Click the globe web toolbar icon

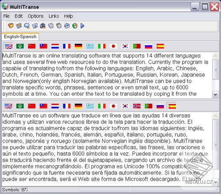[75, 26]
